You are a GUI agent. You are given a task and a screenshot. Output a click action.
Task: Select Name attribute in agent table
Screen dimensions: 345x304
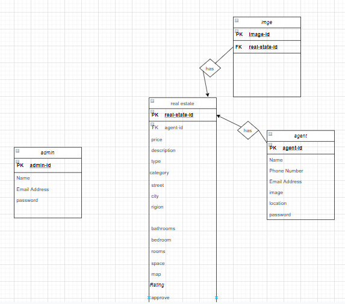[x=276, y=160]
